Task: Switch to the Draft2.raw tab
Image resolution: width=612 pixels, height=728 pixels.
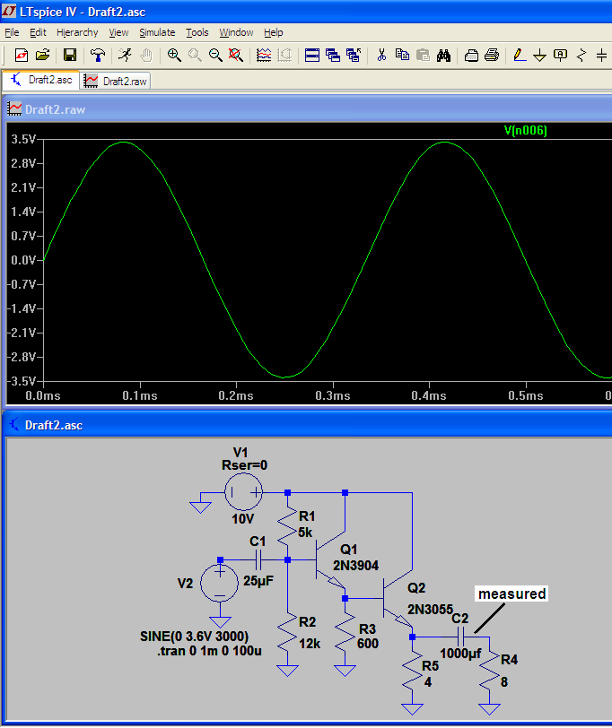Action: [115, 82]
